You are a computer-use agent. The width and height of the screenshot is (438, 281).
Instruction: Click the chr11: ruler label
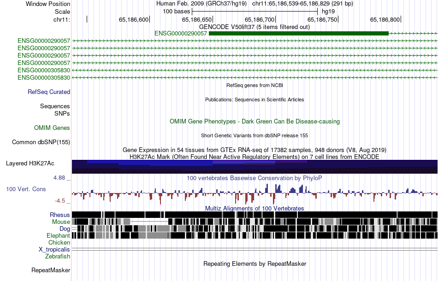click(x=61, y=19)
